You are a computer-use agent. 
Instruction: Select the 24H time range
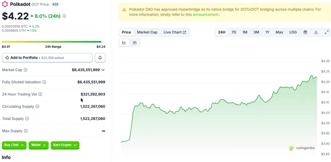(x=222, y=32)
